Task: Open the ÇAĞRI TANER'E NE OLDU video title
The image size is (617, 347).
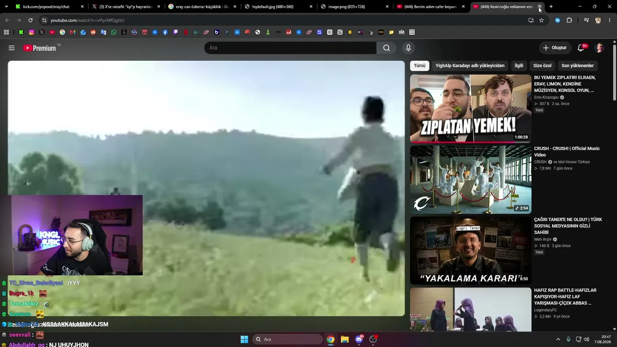Action: [x=568, y=226]
